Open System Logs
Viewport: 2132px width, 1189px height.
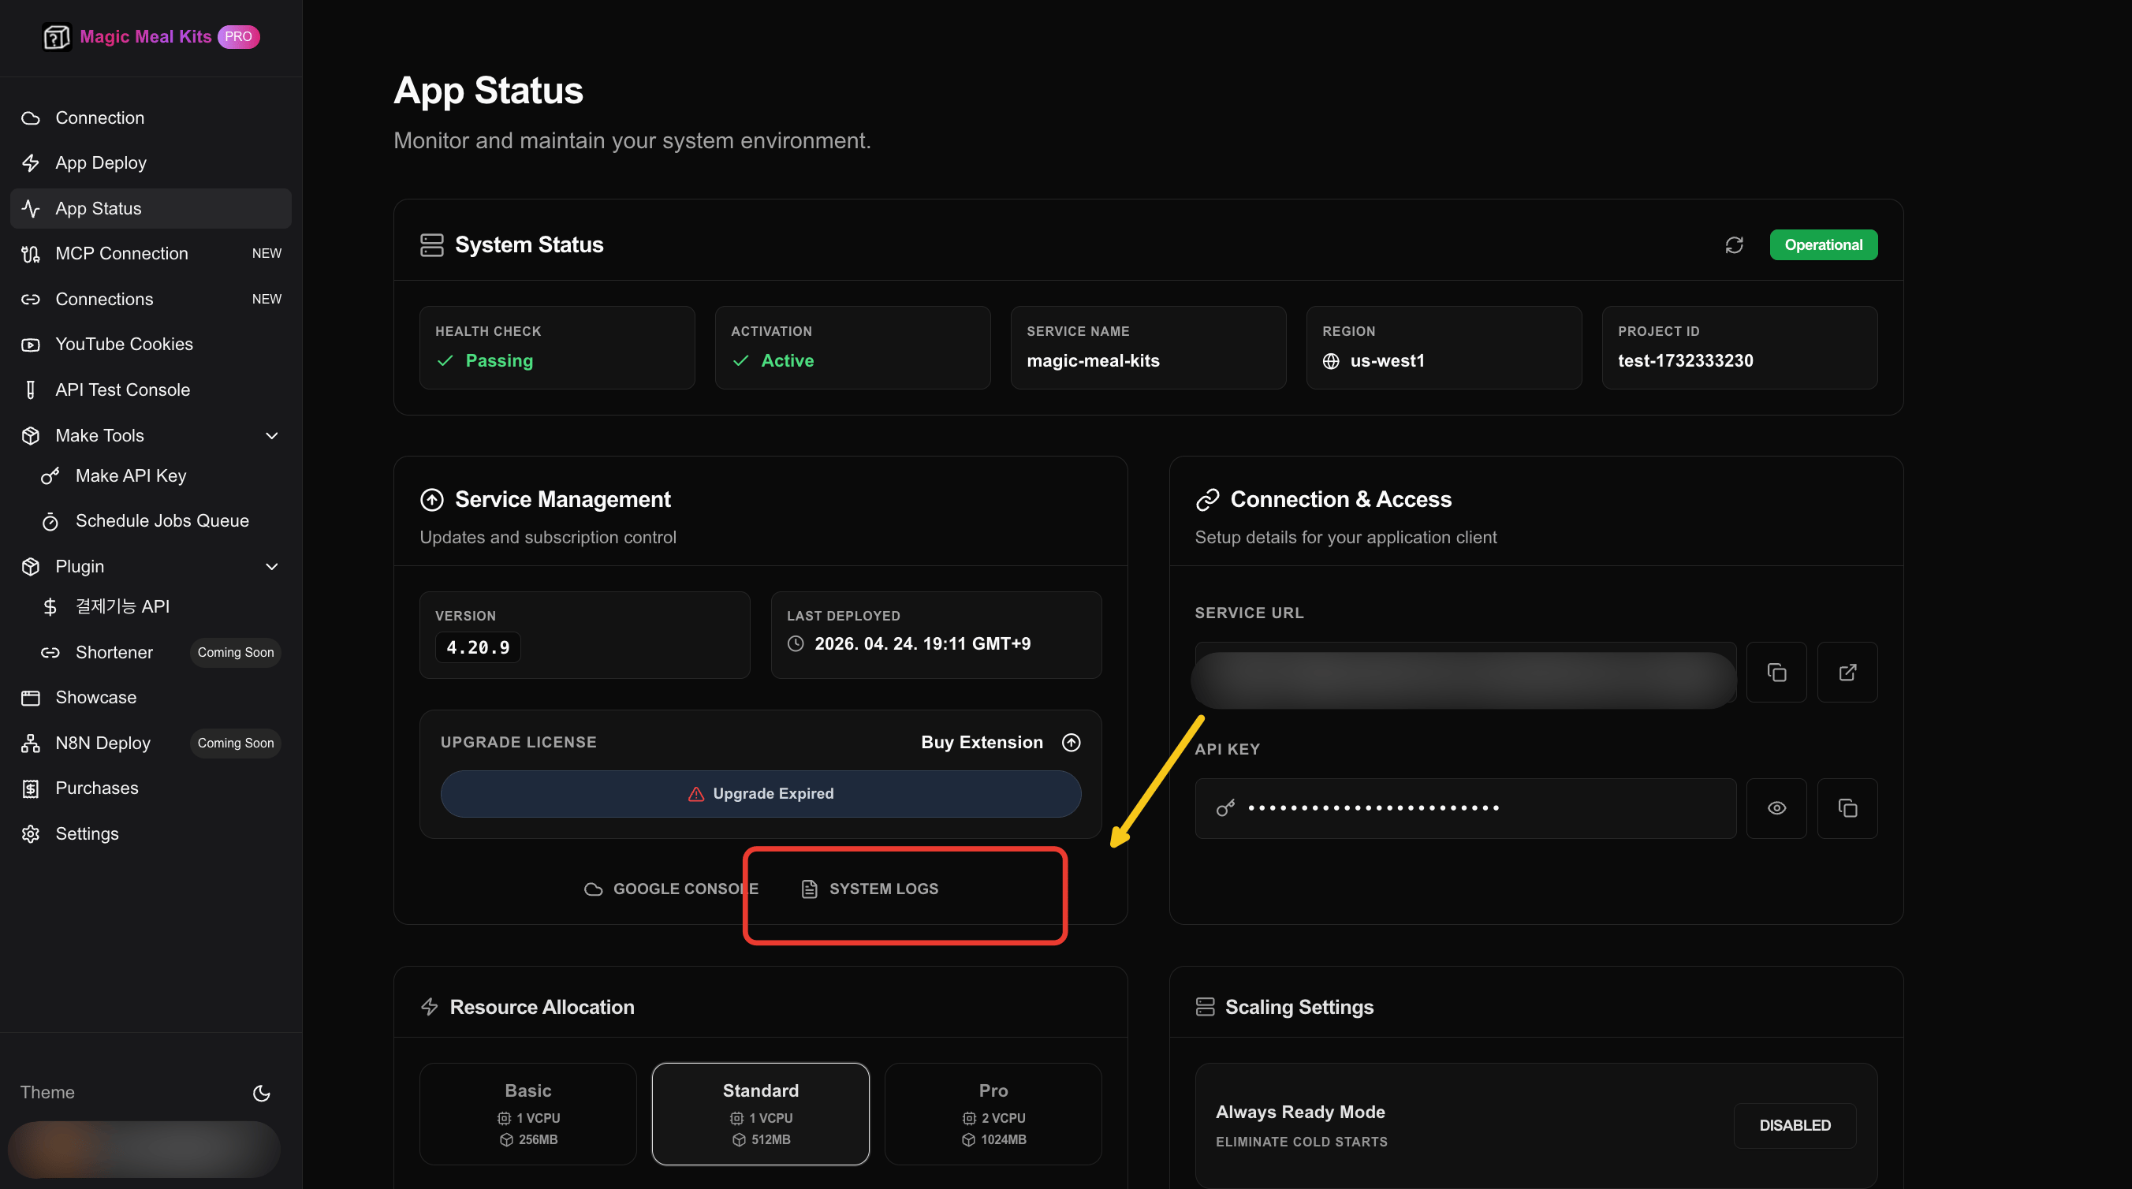tap(870, 889)
